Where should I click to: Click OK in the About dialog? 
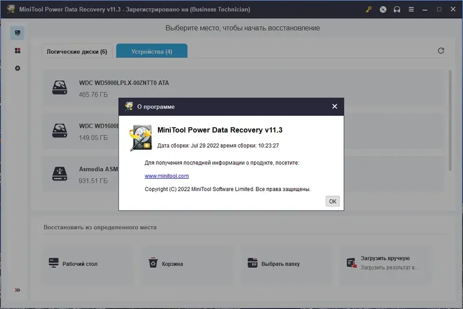[x=332, y=201]
